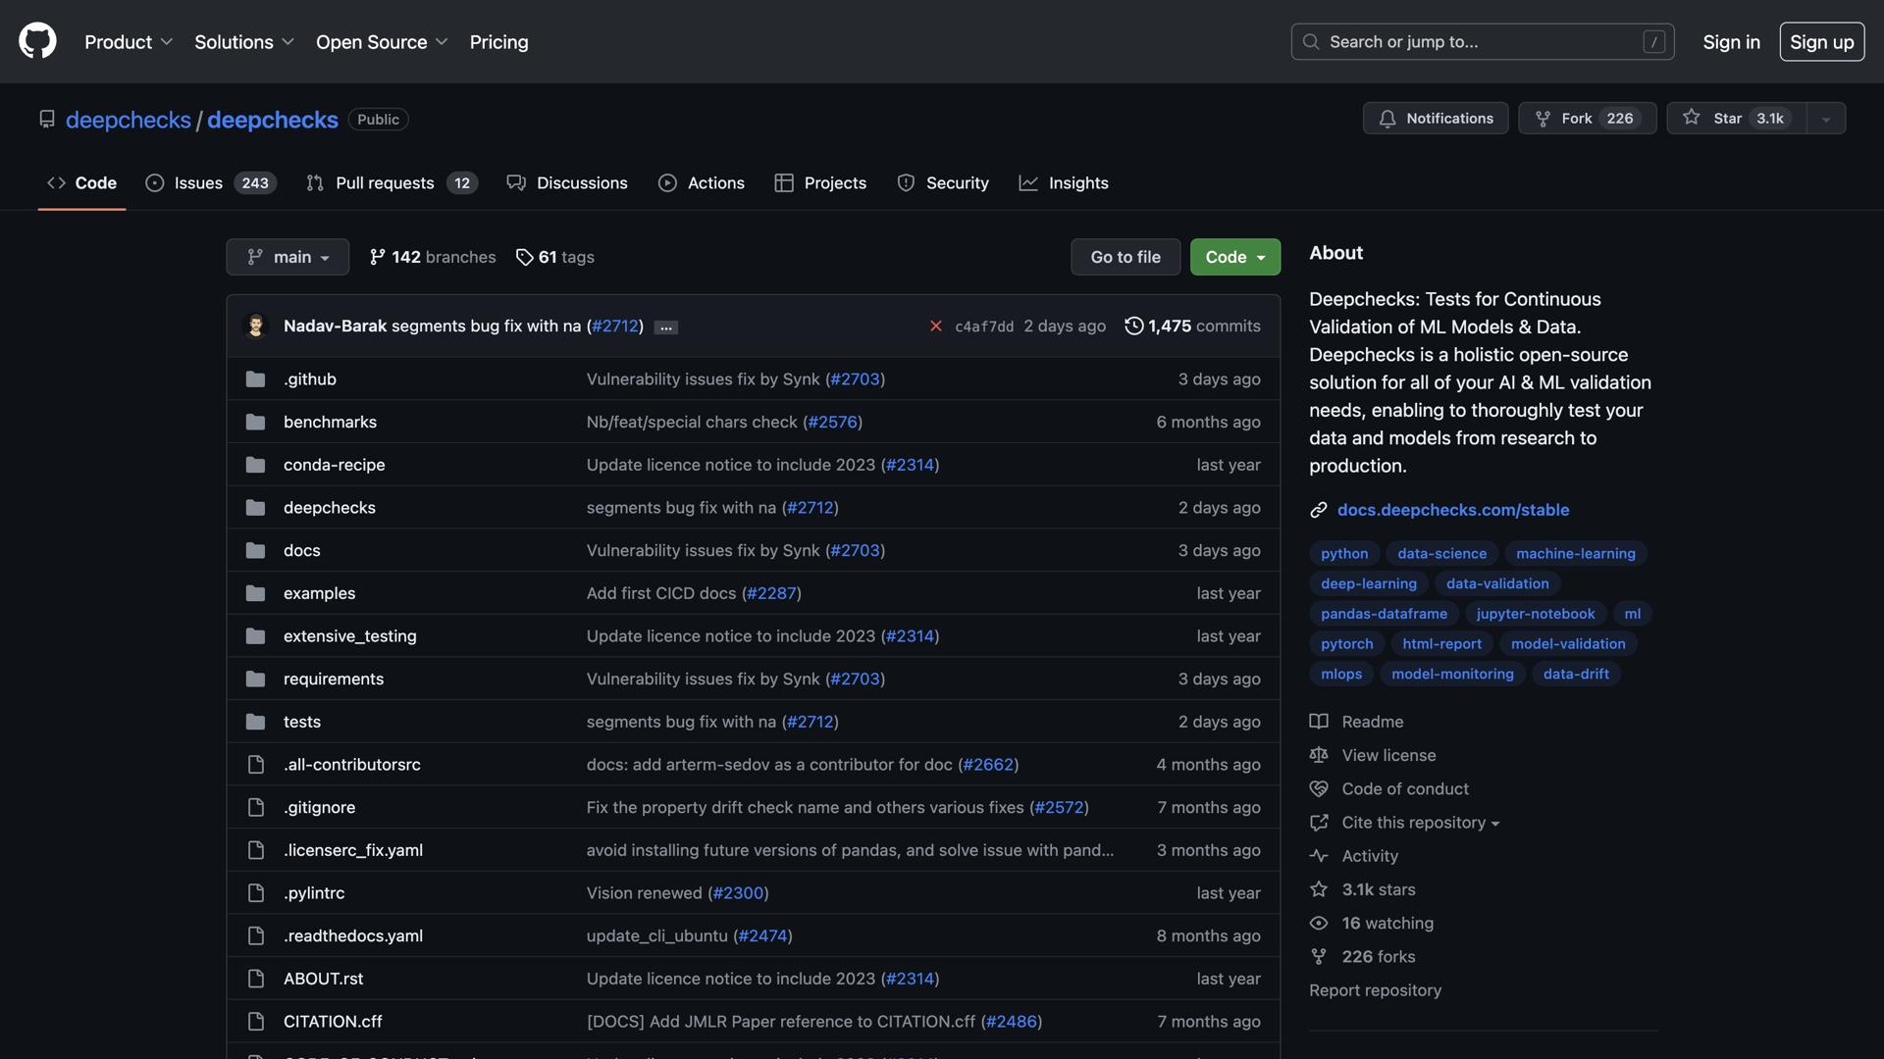The width and height of the screenshot is (1884, 1059).
Task: Open the docs.deepchecks.com/stable link
Action: coord(1453,509)
